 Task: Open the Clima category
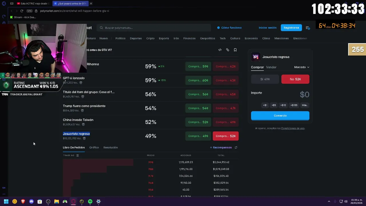click(x=266, y=38)
